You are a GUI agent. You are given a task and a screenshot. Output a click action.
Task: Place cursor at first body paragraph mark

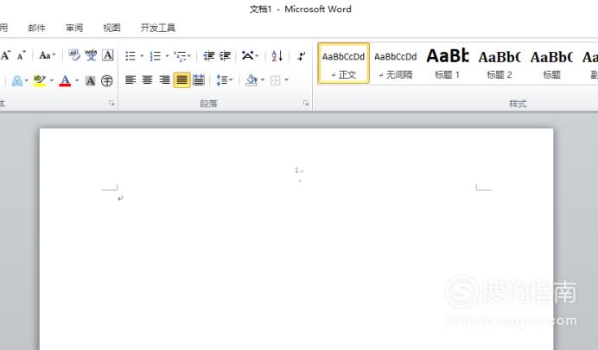pos(120,198)
